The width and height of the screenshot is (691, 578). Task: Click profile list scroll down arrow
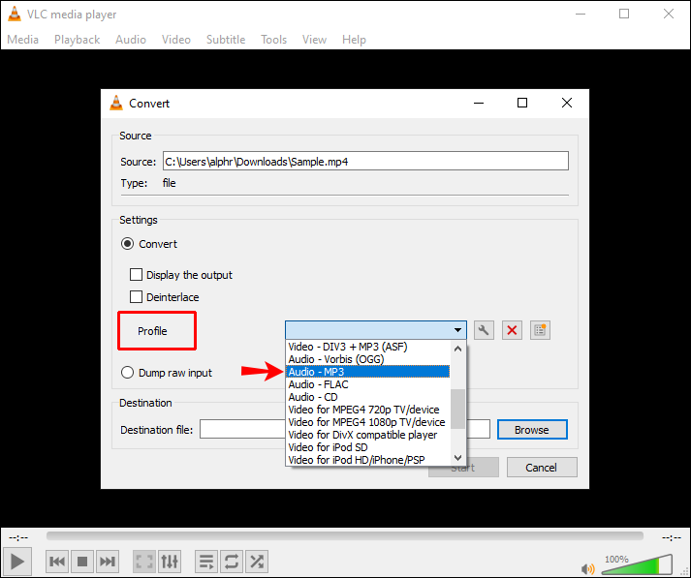457,458
